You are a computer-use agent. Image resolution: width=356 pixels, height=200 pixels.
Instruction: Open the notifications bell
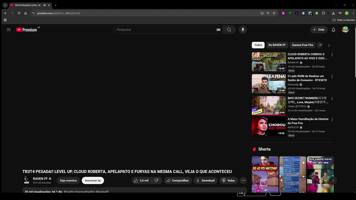pyautogui.click(x=333, y=30)
